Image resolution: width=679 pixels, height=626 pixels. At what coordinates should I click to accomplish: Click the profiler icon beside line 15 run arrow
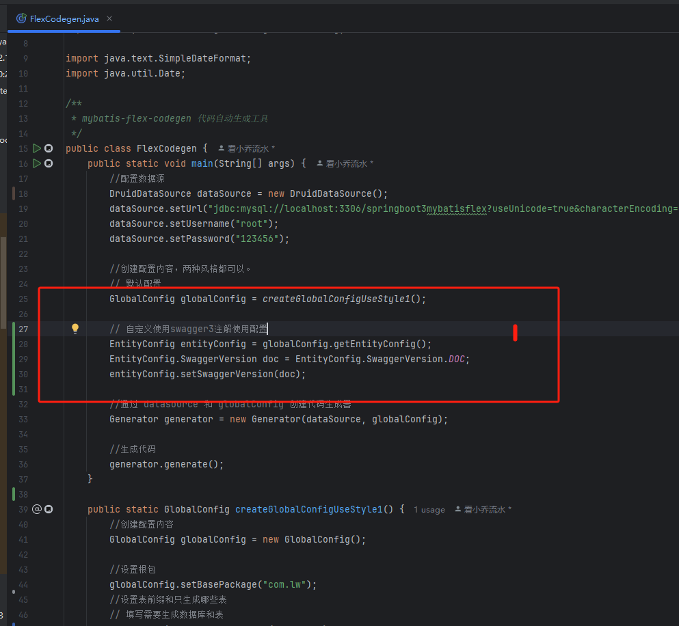48,148
